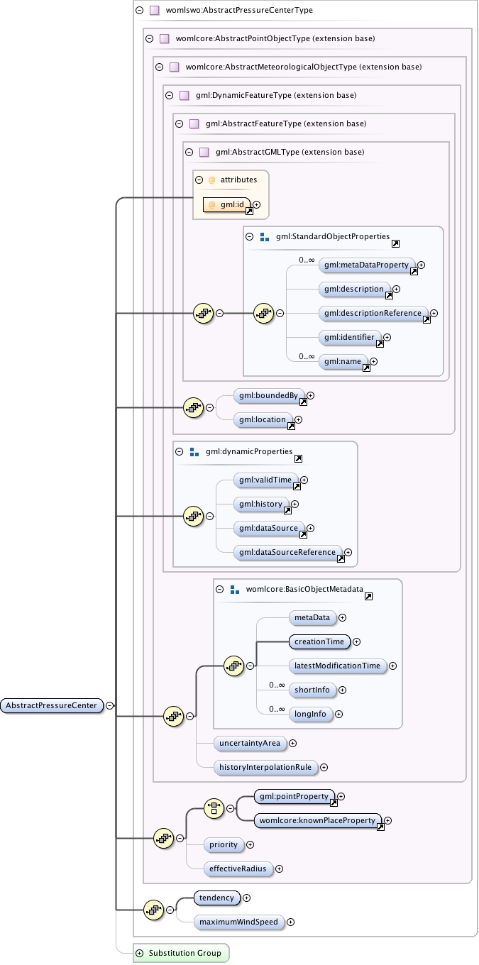Viewport: 479px width, 965px height.
Task: Select creationTime element
Action: point(319,642)
